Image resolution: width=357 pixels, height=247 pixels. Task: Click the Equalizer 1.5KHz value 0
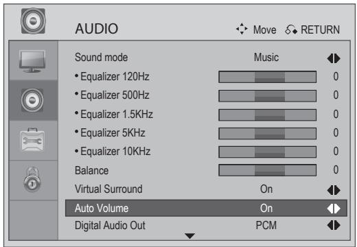[x=336, y=114]
